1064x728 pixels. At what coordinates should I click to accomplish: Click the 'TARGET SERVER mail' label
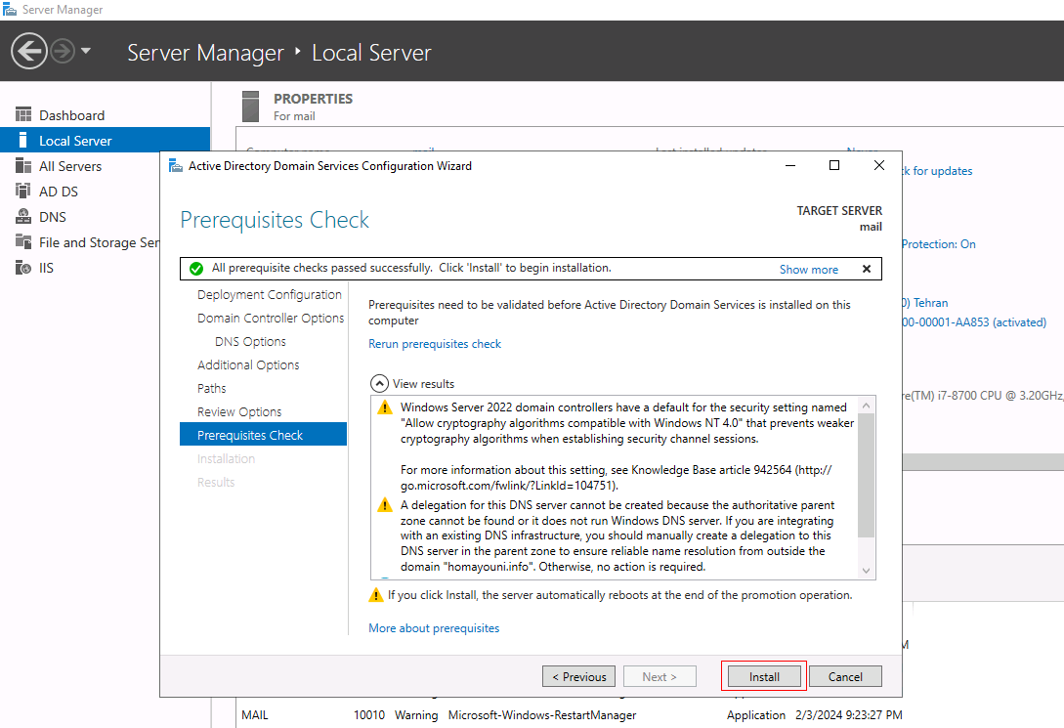coord(840,219)
